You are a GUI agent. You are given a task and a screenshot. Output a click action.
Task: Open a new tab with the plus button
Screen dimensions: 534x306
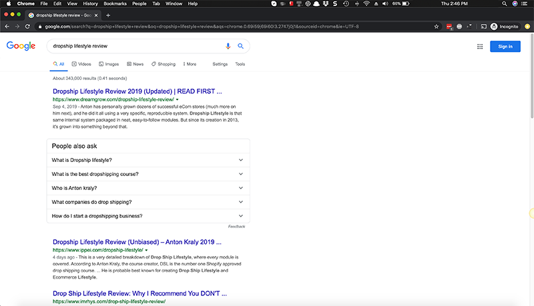click(108, 15)
